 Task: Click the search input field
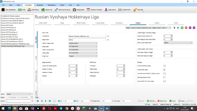coord(18,101)
